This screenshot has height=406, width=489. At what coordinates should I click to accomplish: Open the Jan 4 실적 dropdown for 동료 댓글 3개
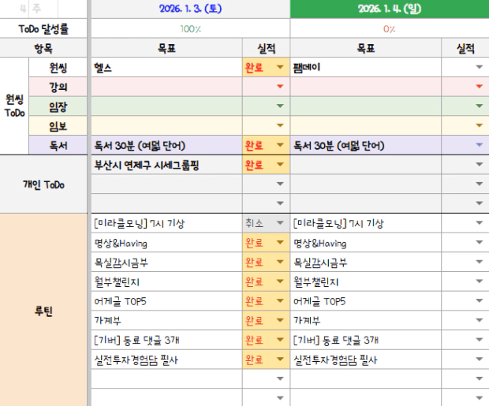(480, 340)
